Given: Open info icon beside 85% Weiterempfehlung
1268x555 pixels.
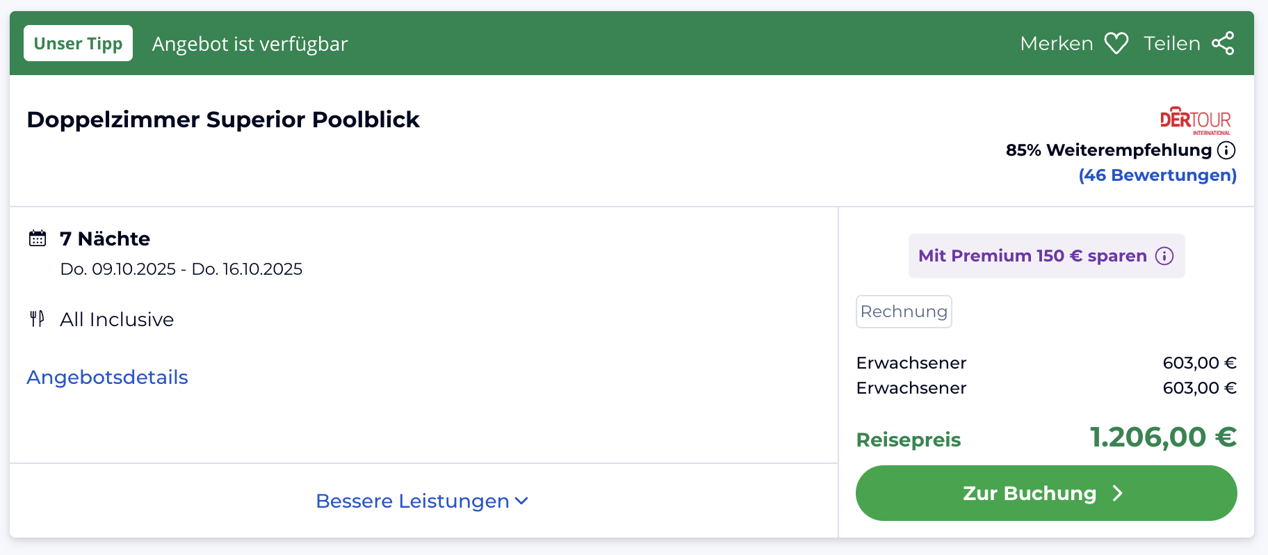Looking at the screenshot, I should 1226,150.
